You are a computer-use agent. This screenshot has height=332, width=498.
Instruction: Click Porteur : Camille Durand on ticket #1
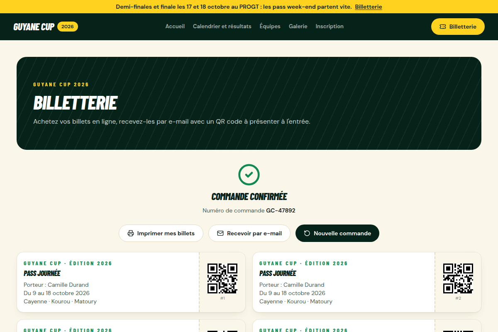coord(56,285)
